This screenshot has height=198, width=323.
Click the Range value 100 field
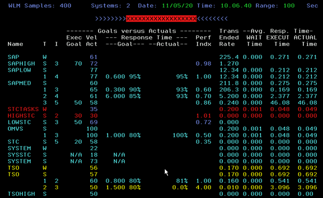click(289, 6)
